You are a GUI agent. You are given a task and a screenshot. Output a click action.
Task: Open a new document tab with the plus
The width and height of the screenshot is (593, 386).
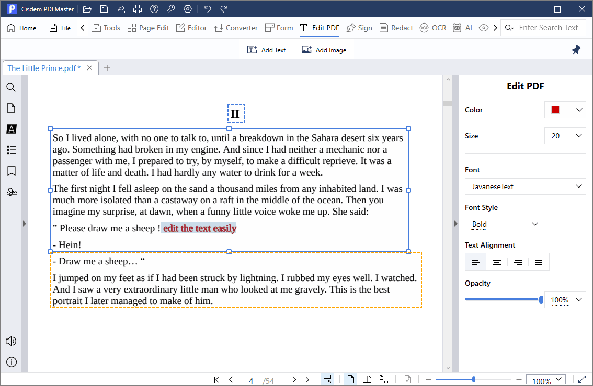tap(107, 68)
